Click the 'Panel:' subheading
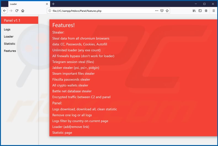 coord(57,103)
